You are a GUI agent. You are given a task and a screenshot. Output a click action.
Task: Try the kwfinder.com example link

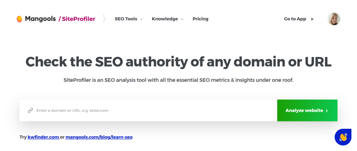pyautogui.click(x=44, y=137)
